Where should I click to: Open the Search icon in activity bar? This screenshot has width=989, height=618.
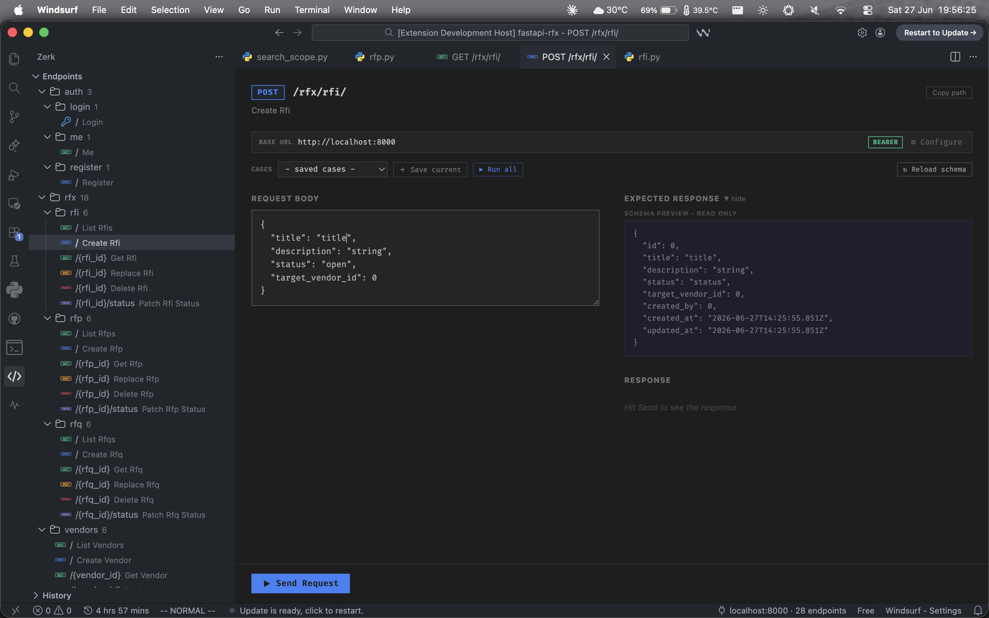(14, 88)
